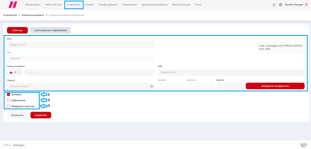The width and height of the screenshot is (311, 149).
Task: Click the Сохранить button
Action: 41,115
